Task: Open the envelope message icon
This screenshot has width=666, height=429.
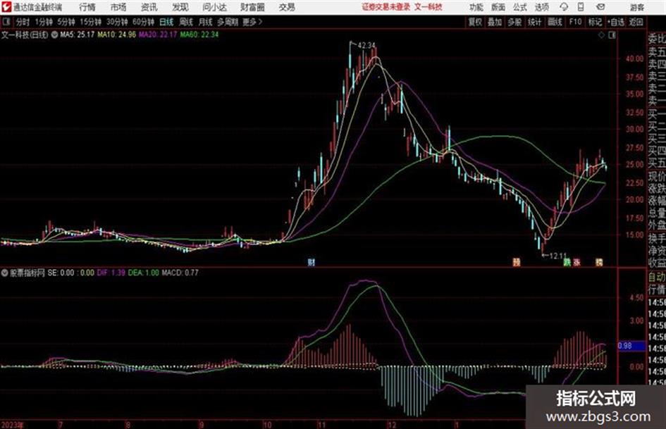Action: [600, 7]
